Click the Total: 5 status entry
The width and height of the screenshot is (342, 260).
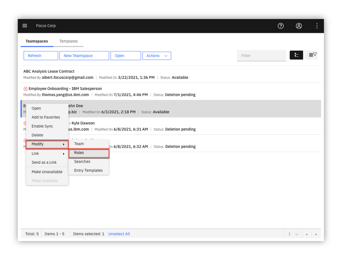[x=32, y=234]
